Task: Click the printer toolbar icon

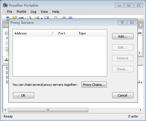Action: tap(64, 18)
